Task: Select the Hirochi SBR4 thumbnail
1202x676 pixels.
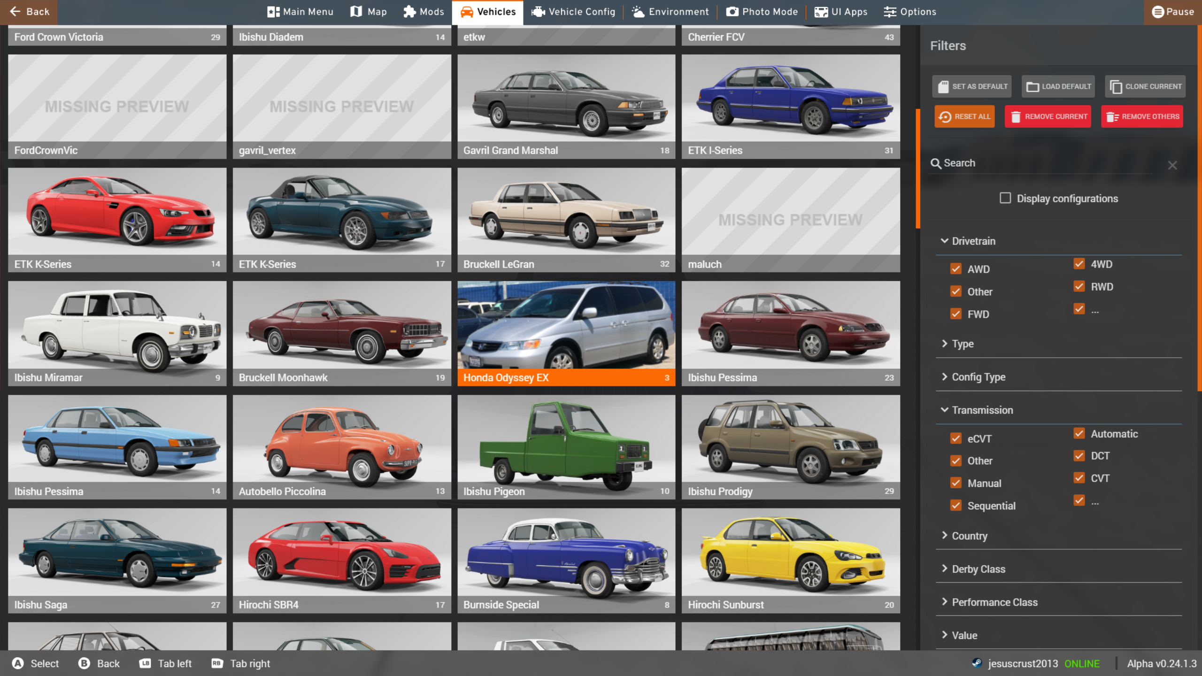Action: pos(342,561)
